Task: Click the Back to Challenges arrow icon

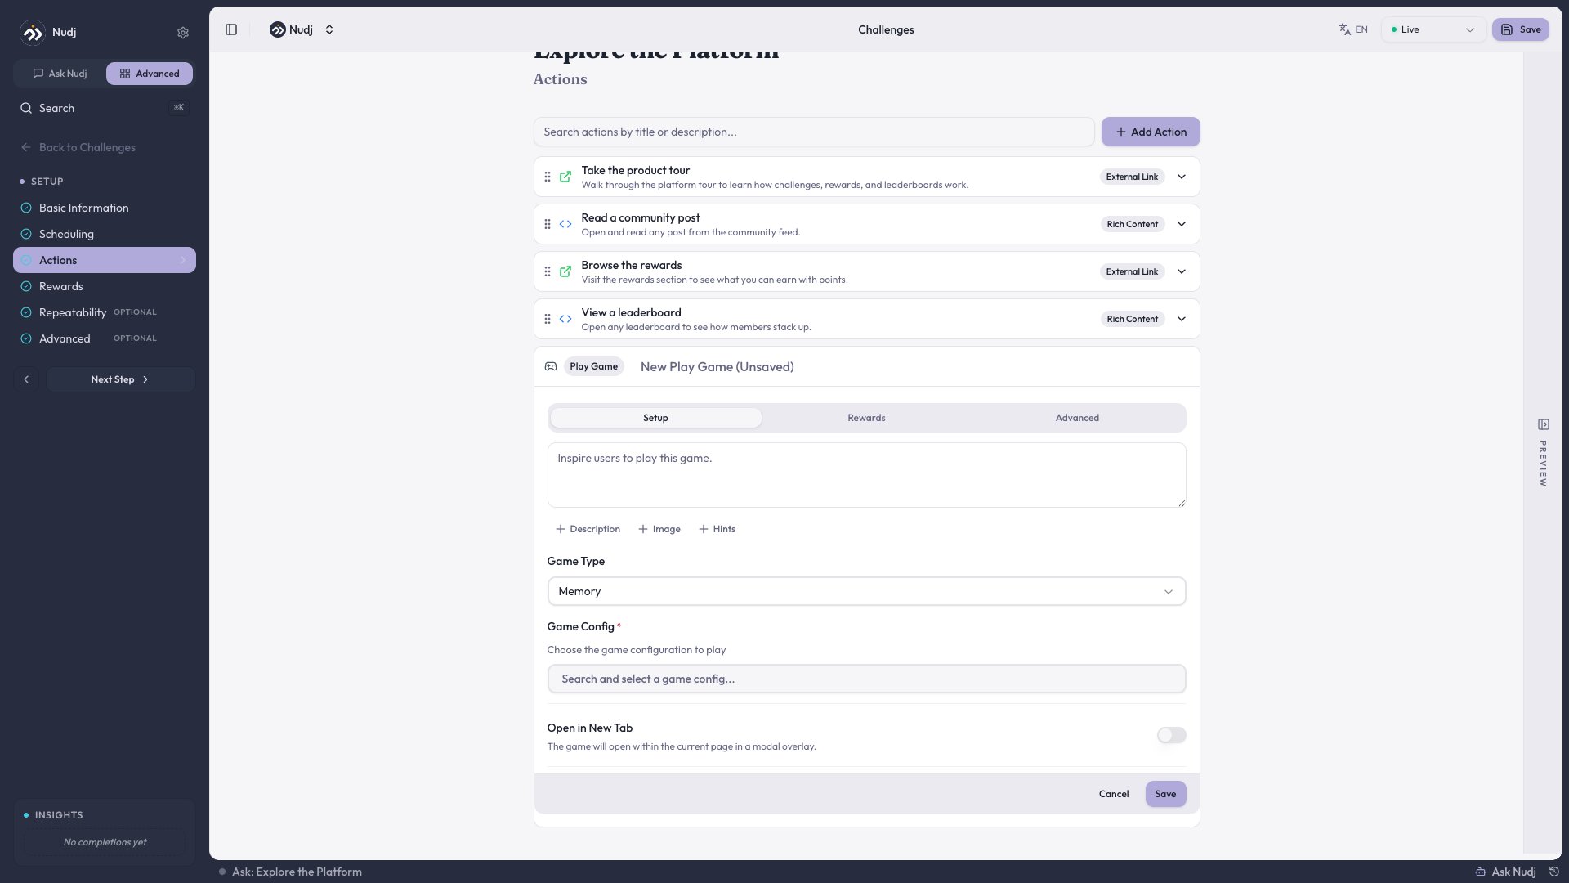Action: pos(26,147)
